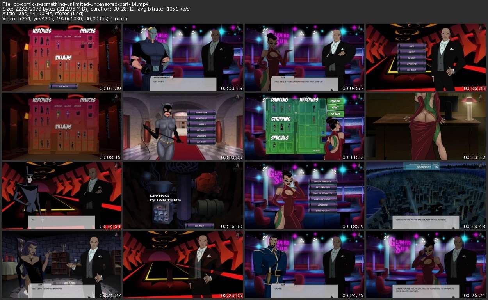Screen dimensions: 488x300
Task: Select the thumbnail at timestamp 00:24:45
Action: [304, 264]
